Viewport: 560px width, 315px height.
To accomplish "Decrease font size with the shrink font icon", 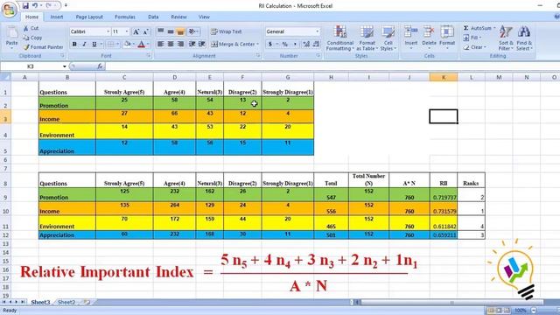I will (146, 31).
